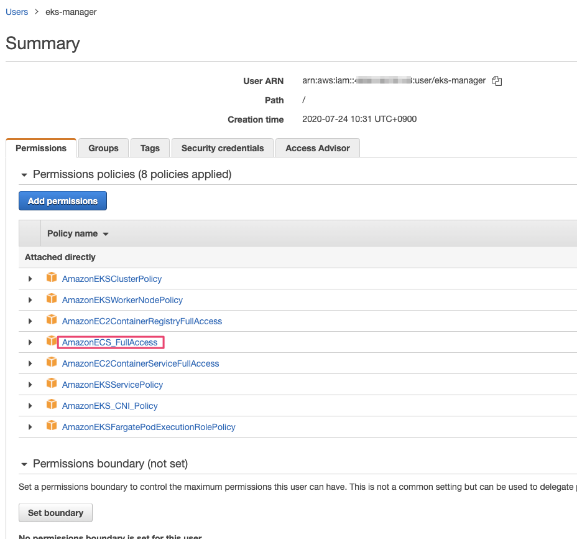The width and height of the screenshot is (577, 539).
Task: Click the AmazonEKSWorkerNodePolicy box icon
Action: click(52, 298)
